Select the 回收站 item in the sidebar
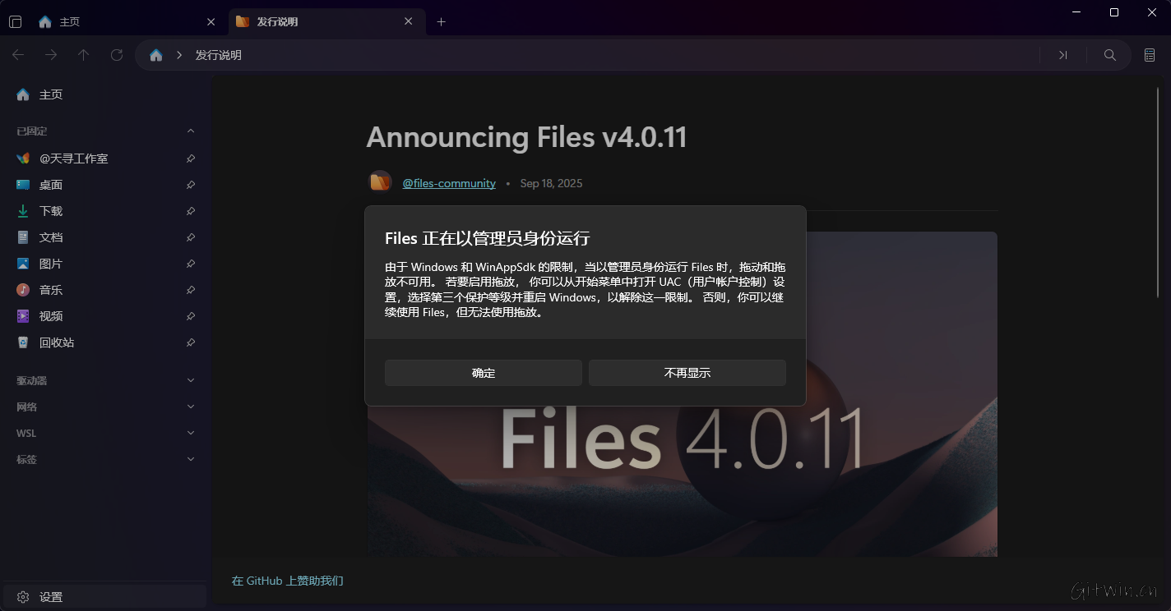The image size is (1171, 611). click(57, 342)
